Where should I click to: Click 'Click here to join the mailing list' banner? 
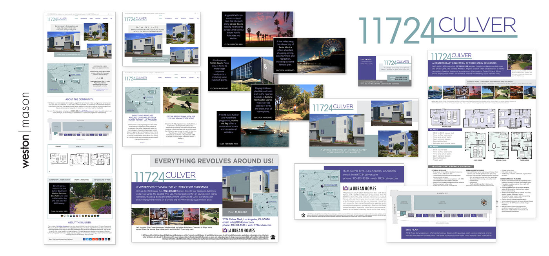(70, 55)
